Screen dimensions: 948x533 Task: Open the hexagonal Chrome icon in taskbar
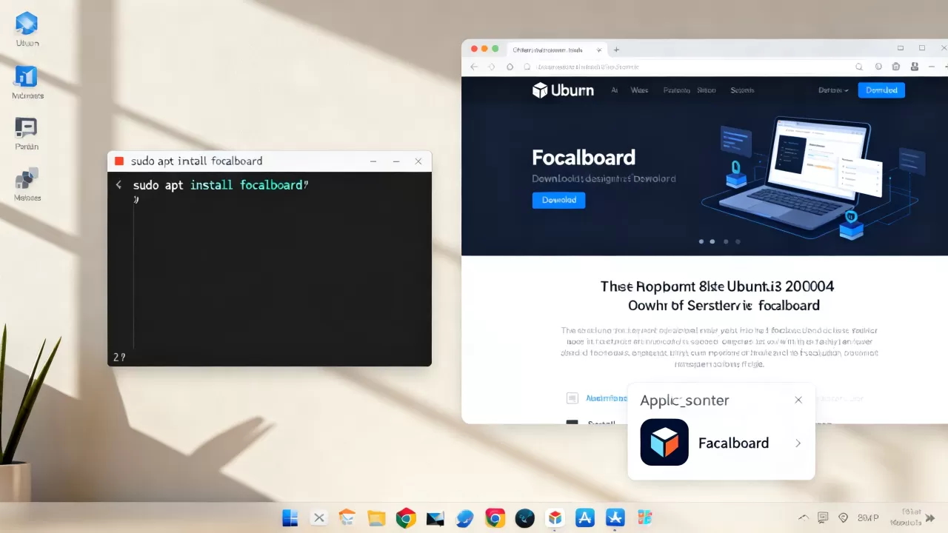pos(405,518)
